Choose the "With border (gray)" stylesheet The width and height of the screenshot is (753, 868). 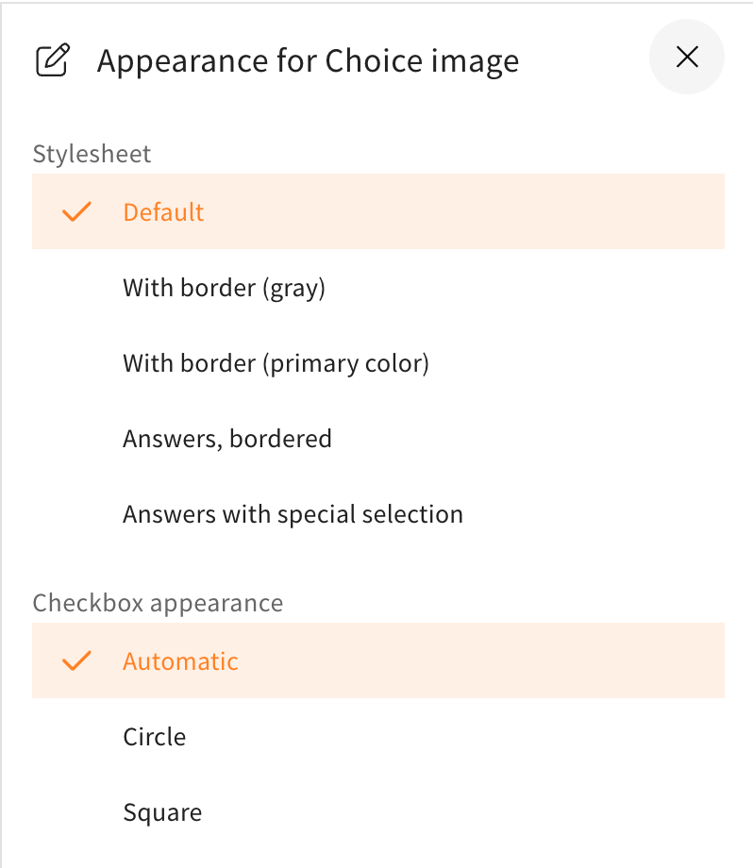point(224,287)
